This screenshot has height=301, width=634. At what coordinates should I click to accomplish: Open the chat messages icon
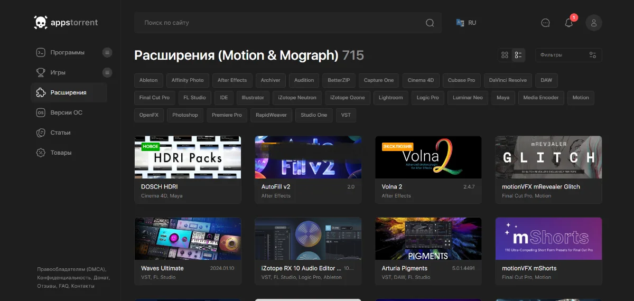(546, 23)
